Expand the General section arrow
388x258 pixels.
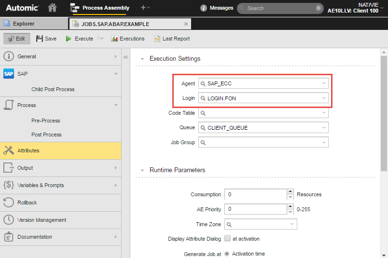pos(115,56)
